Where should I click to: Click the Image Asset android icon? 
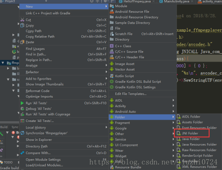click(x=112, y=64)
